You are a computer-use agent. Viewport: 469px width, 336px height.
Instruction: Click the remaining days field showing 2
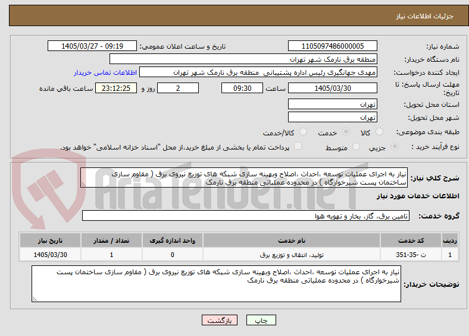click(x=178, y=88)
